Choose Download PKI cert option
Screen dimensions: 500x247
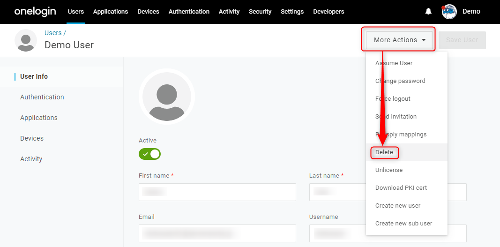pos(407,188)
